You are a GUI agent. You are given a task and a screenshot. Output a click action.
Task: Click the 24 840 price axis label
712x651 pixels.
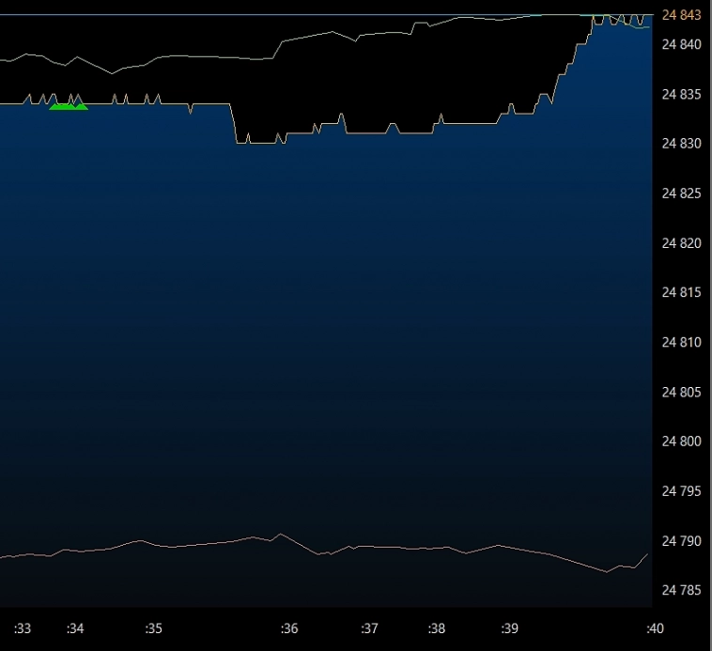681,44
